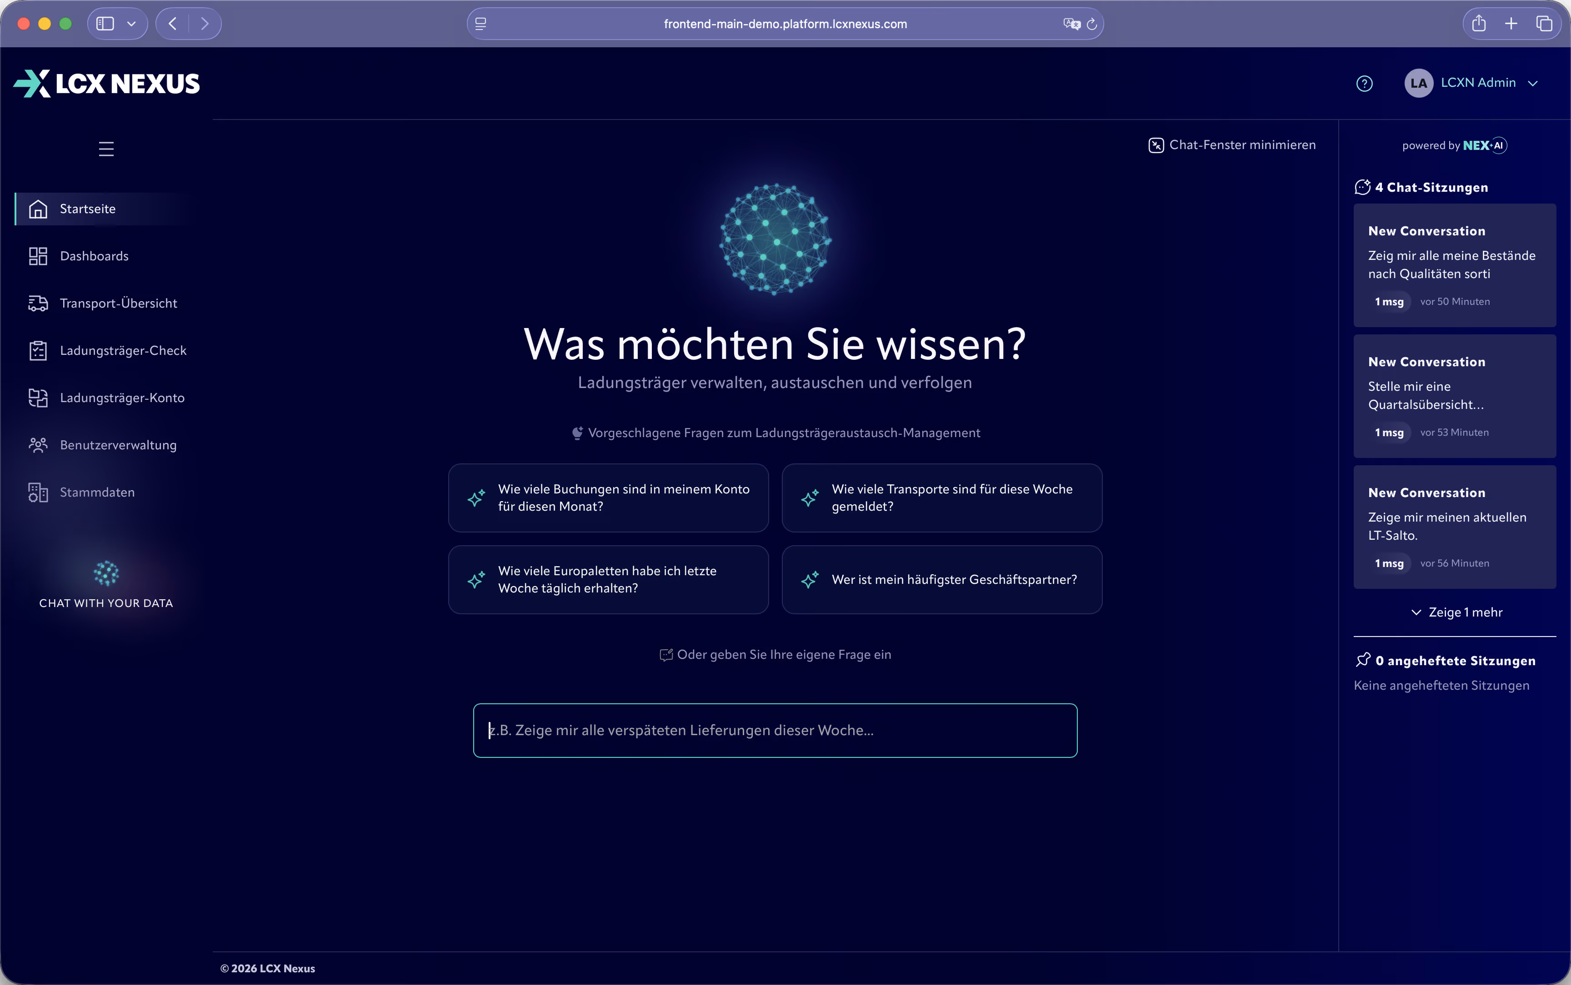
Task: Click the question input field
Action: [775, 730]
